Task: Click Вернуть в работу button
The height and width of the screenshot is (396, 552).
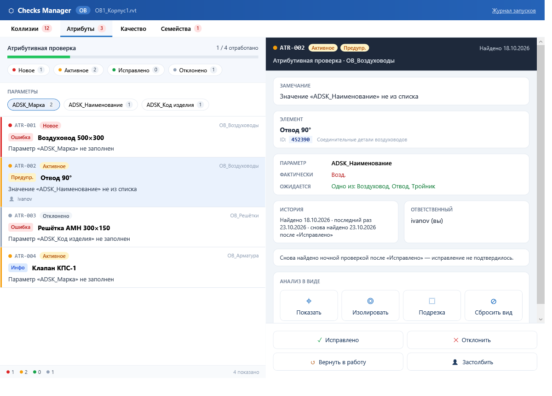Action: (338, 362)
